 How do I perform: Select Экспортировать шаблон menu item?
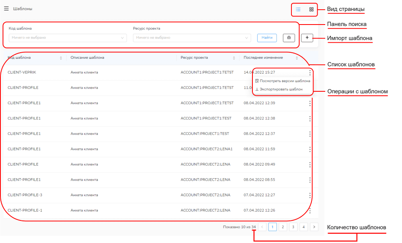[281, 89]
